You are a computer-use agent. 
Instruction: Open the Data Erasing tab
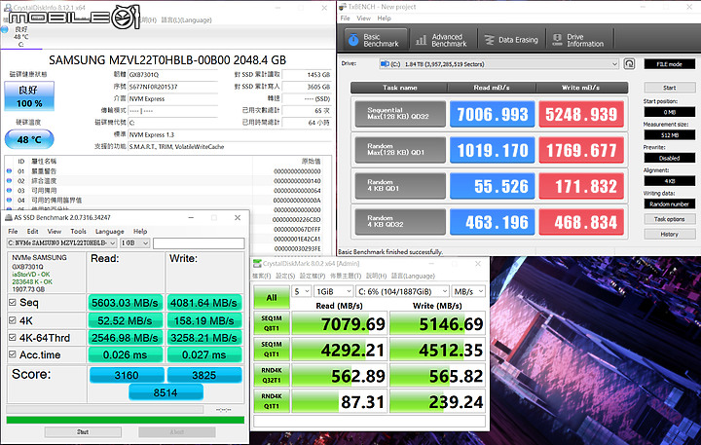511,40
